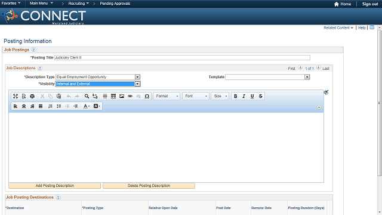This screenshot has width=382, height=215.
Task: Click the Posting Title input field
Action: (182, 57)
